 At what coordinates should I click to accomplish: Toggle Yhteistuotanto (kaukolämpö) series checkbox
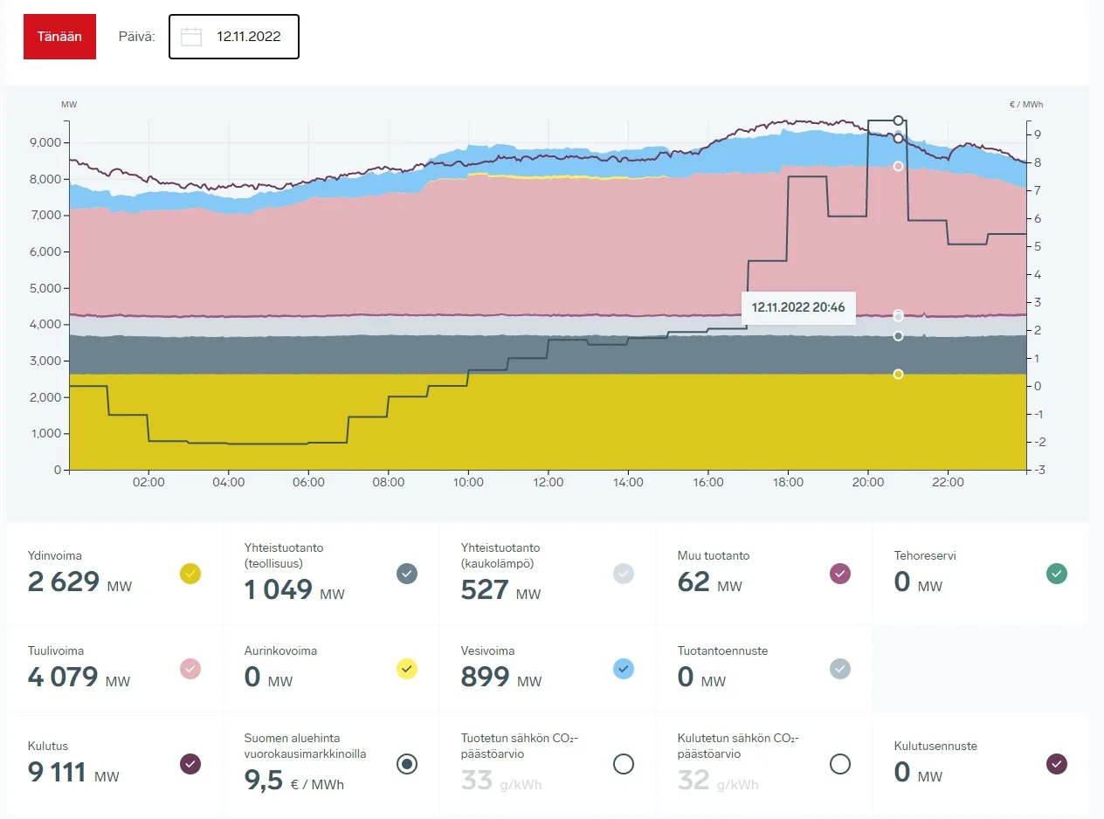pyautogui.click(x=624, y=574)
